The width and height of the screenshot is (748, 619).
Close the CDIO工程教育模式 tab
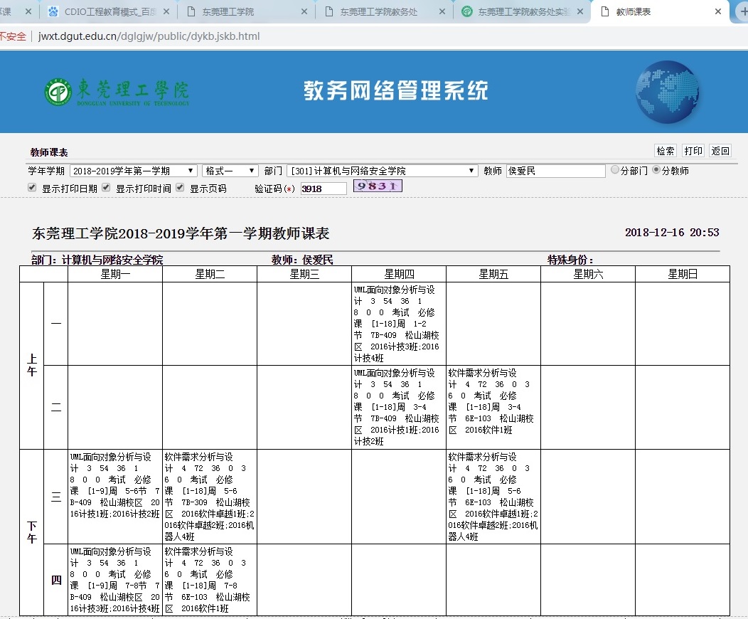tap(166, 11)
